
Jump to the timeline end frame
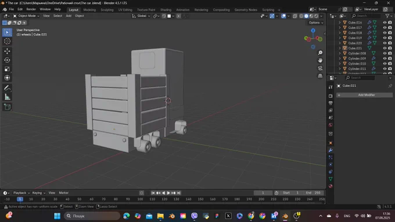(178, 193)
